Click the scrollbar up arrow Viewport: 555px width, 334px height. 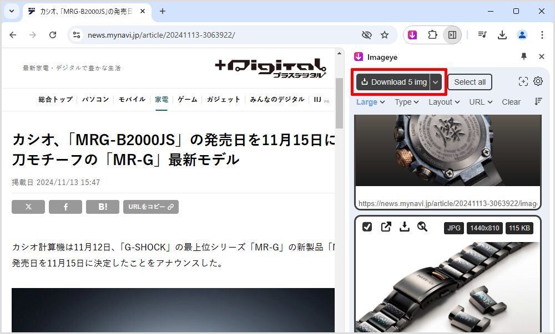tap(340, 53)
